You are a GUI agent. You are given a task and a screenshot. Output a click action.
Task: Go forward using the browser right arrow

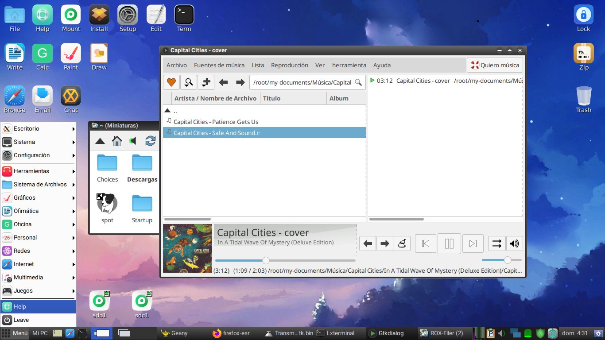click(240, 82)
